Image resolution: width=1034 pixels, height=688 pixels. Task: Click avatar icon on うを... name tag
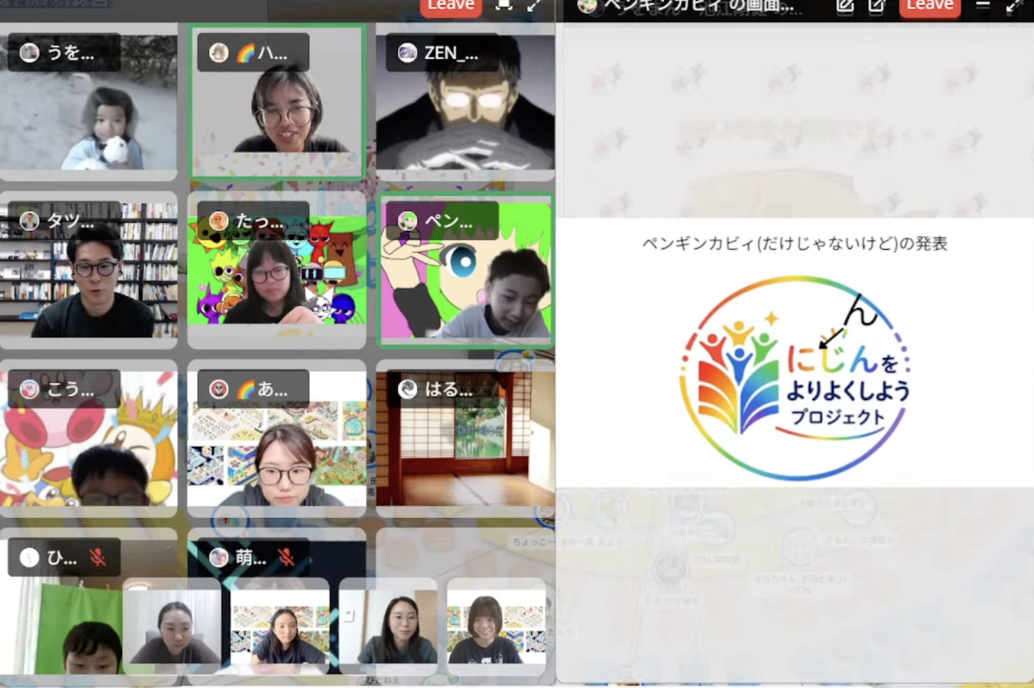29,52
